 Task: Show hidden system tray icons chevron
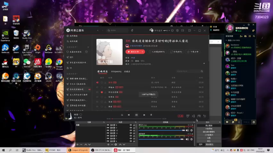click(228, 150)
